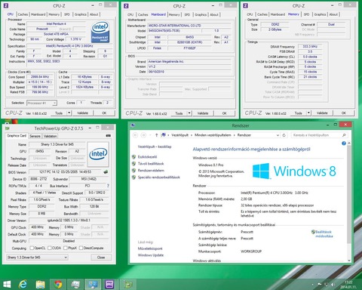Click the taskbar clock showing 2014.01.11.

(348, 285)
